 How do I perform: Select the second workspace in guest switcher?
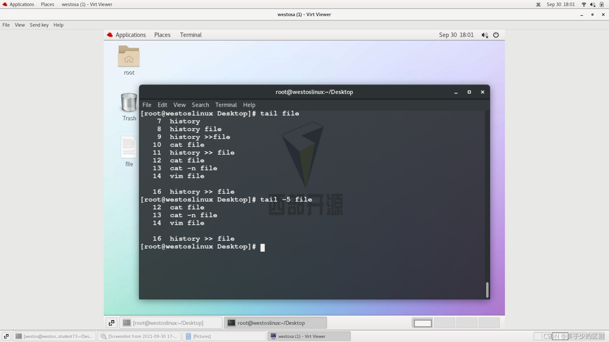444,323
